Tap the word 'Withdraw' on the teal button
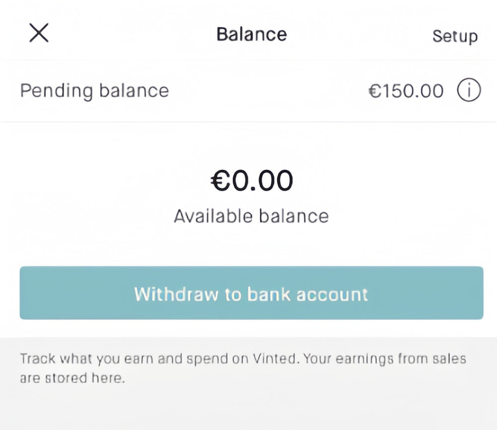497x430 pixels. point(176,294)
